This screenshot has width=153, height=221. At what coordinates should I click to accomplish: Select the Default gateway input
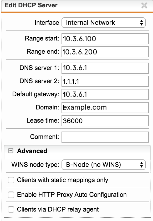point(105,94)
